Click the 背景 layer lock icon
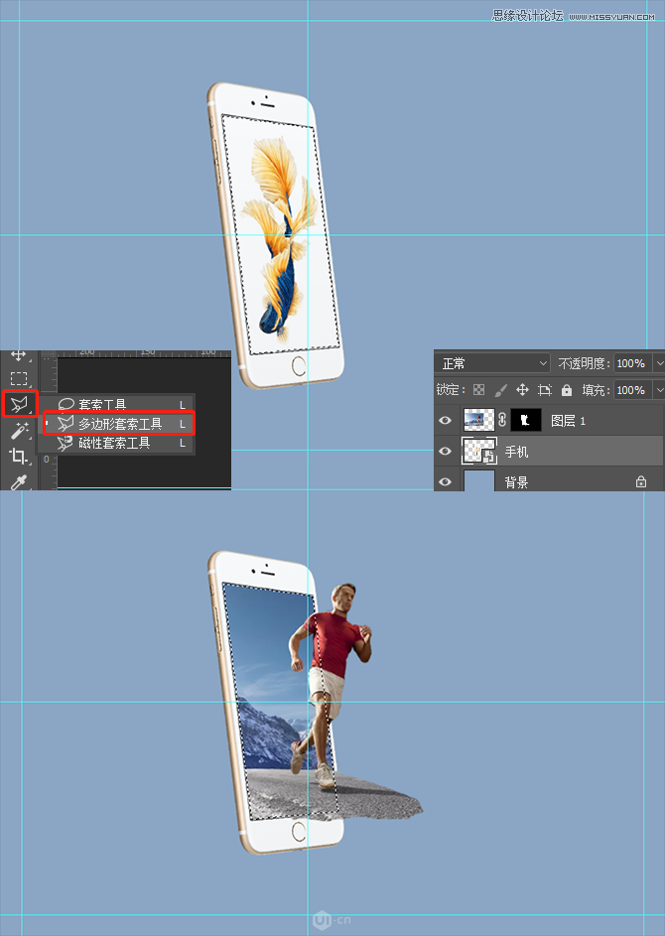Screen dimensions: 665x936 coord(641,481)
